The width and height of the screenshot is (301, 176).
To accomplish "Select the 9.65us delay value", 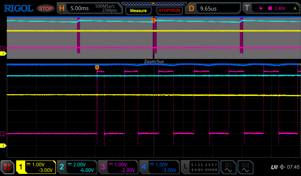I will pyautogui.click(x=208, y=9).
